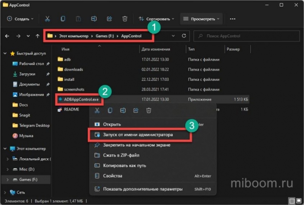The height and width of the screenshot is (205, 304).
Task: Go back with the left arrow
Action: pos(7,36)
